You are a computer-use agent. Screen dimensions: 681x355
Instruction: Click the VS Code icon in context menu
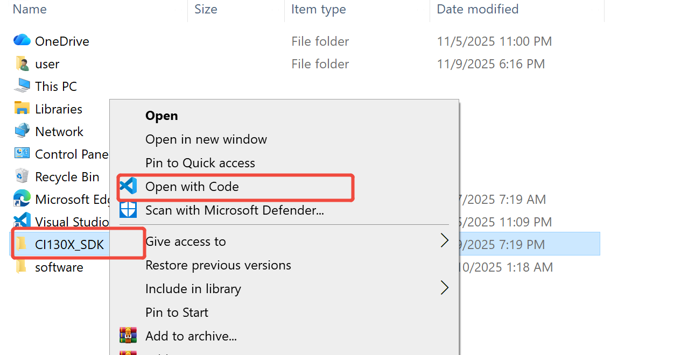click(128, 186)
